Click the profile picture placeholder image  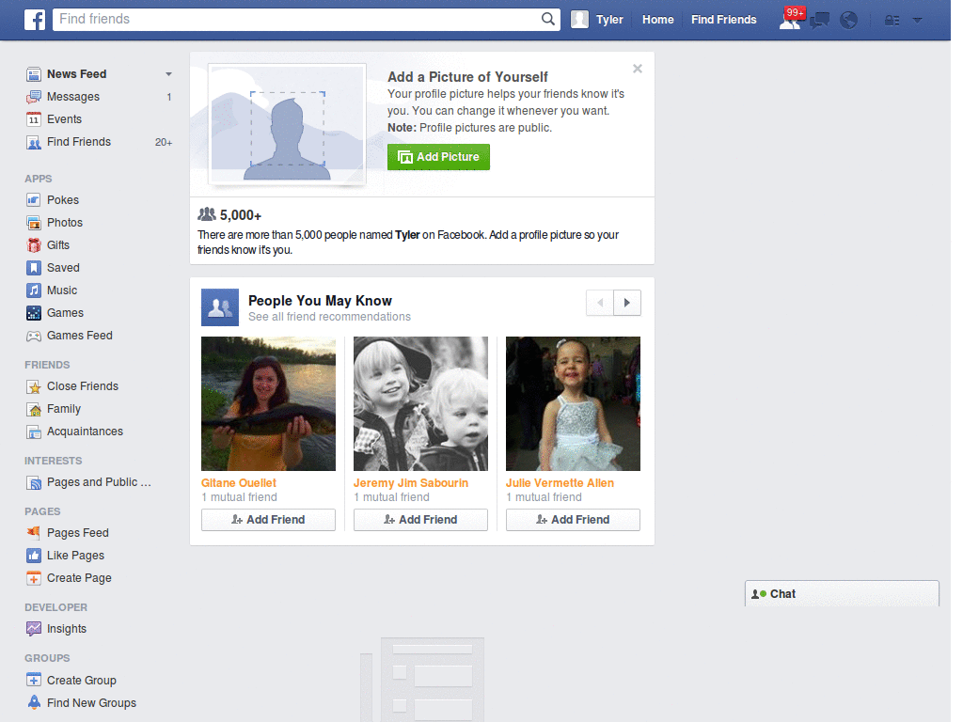click(x=287, y=125)
